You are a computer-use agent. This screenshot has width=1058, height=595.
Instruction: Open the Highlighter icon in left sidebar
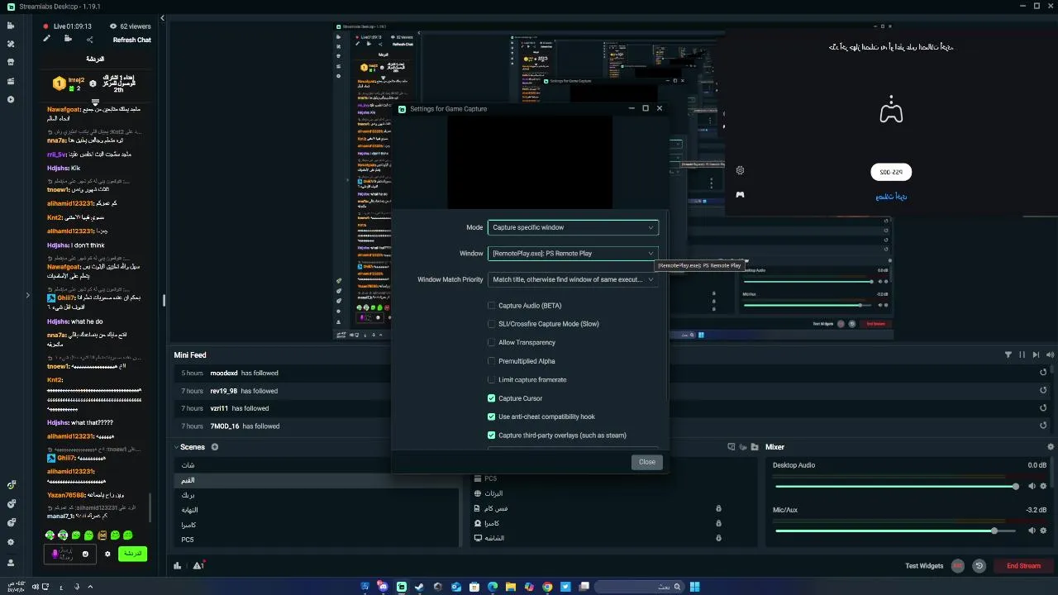pos(11,81)
